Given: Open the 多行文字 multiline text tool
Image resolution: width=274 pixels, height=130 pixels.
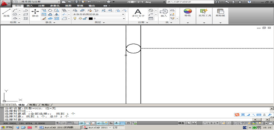Looking at the screenshot, I should [138, 13].
